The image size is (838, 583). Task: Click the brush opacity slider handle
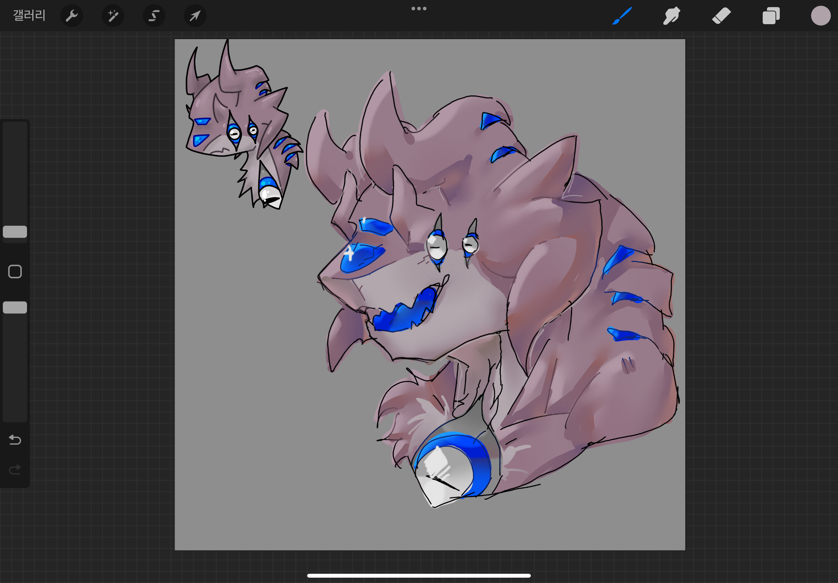pyautogui.click(x=15, y=307)
